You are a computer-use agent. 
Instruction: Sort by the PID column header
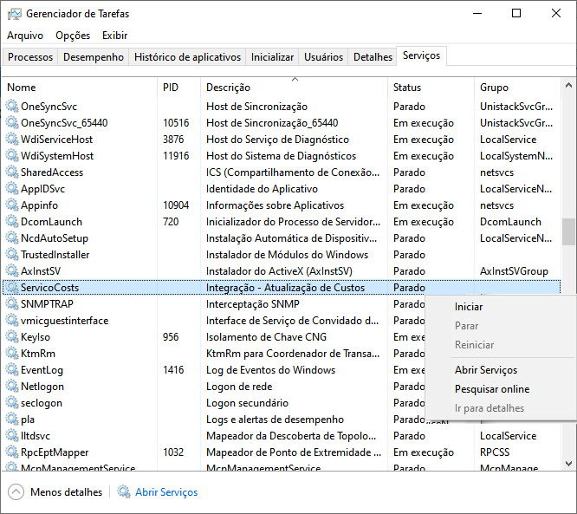[179, 88]
